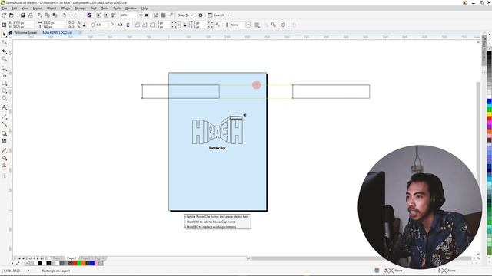Open the Layout menu
This screenshot has height=276, width=492.
(x=38, y=8)
